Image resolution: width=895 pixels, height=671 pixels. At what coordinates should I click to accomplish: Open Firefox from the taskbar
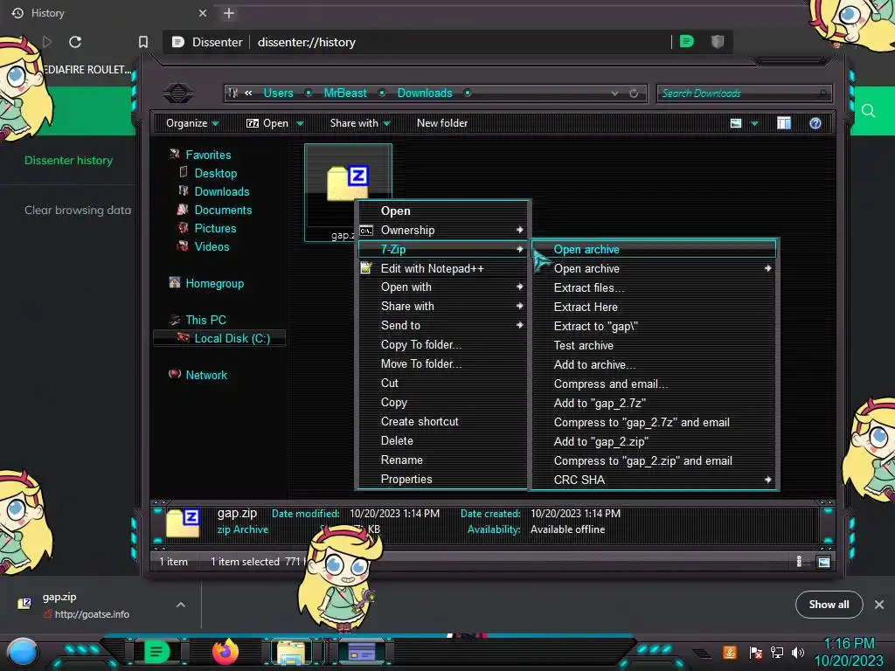(225, 651)
